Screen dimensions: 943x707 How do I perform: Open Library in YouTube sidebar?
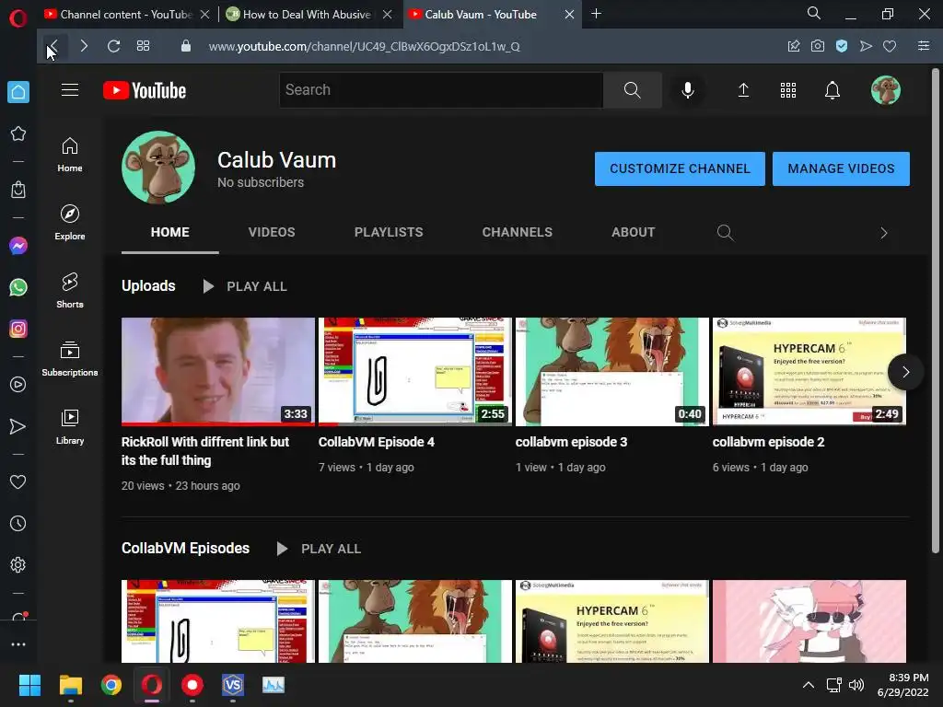pyautogui.click(x=70, y=426)
